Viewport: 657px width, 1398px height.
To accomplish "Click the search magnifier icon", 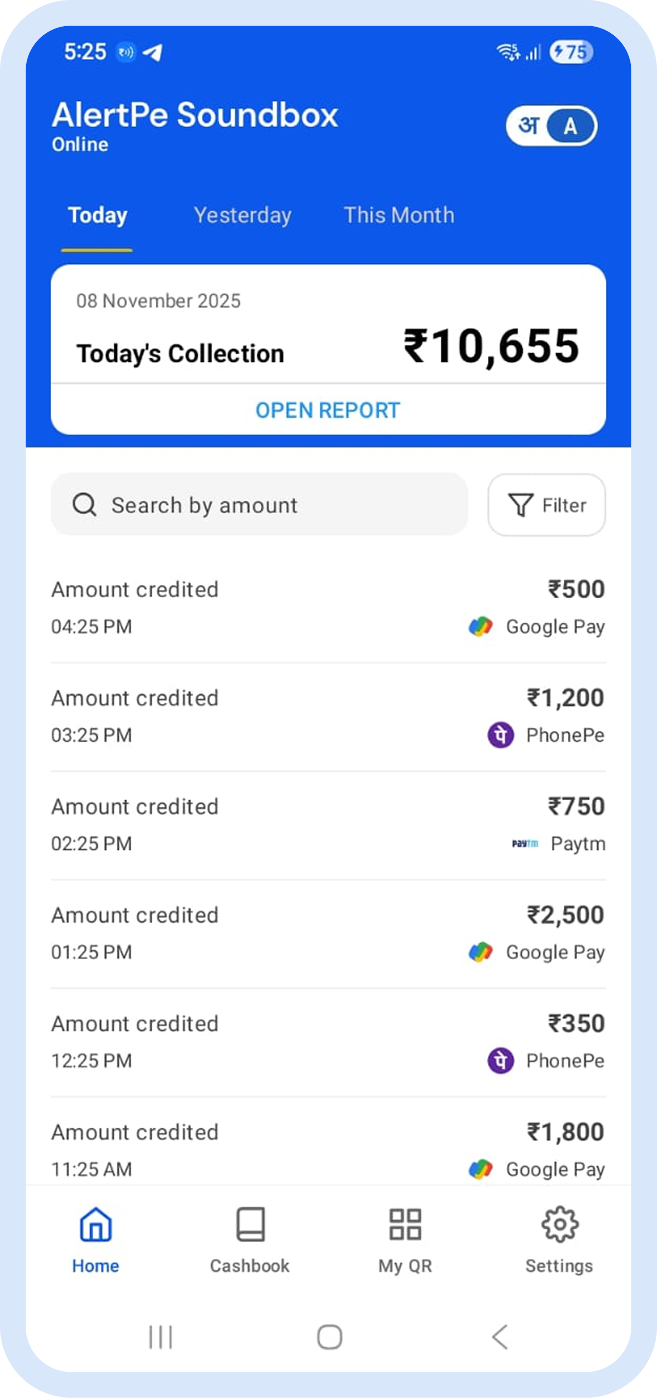I will click(x=85, y=505).
